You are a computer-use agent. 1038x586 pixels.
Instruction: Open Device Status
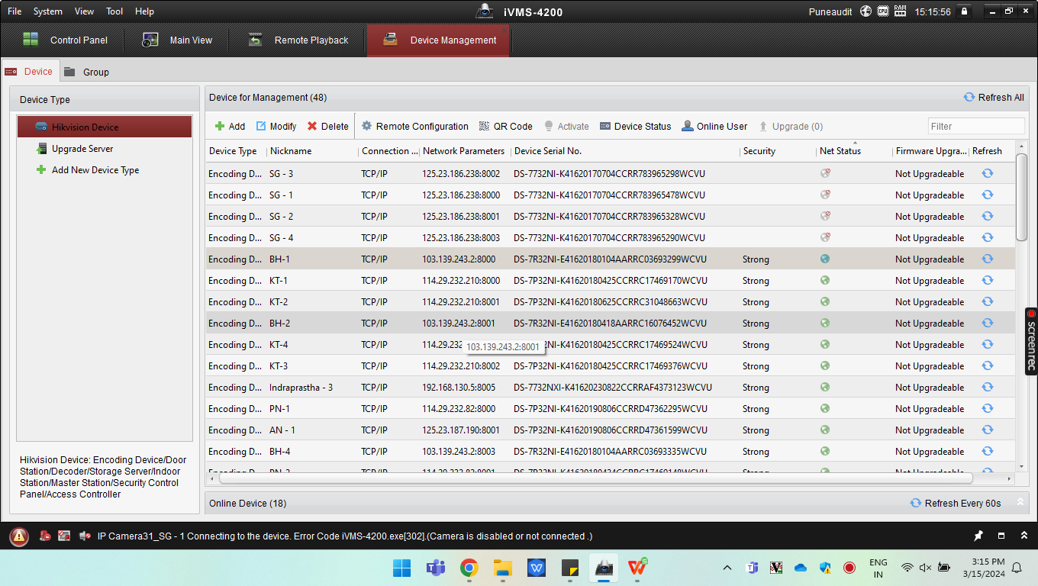click(635, 127)
